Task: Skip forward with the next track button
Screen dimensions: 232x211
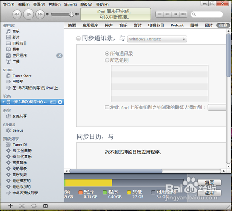Action: click(x=40, y=14)
